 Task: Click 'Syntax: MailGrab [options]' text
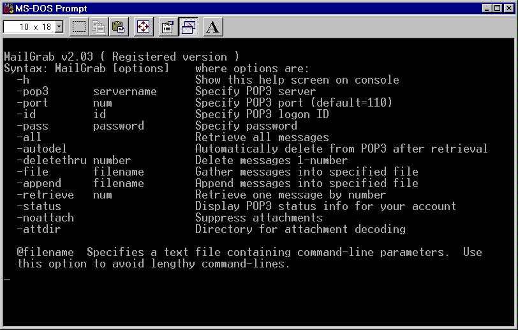tap(87, 68)
